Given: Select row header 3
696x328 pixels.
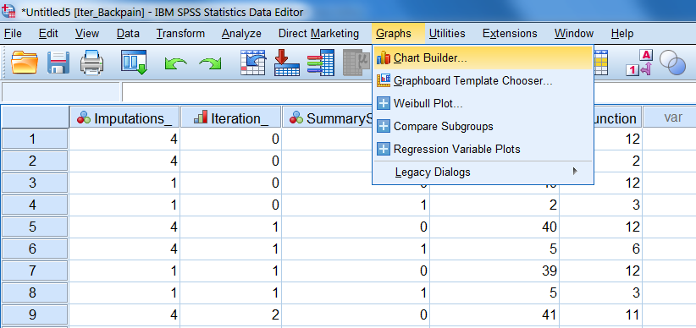Looking at the screenshot, I should click(x=35, y=183).
